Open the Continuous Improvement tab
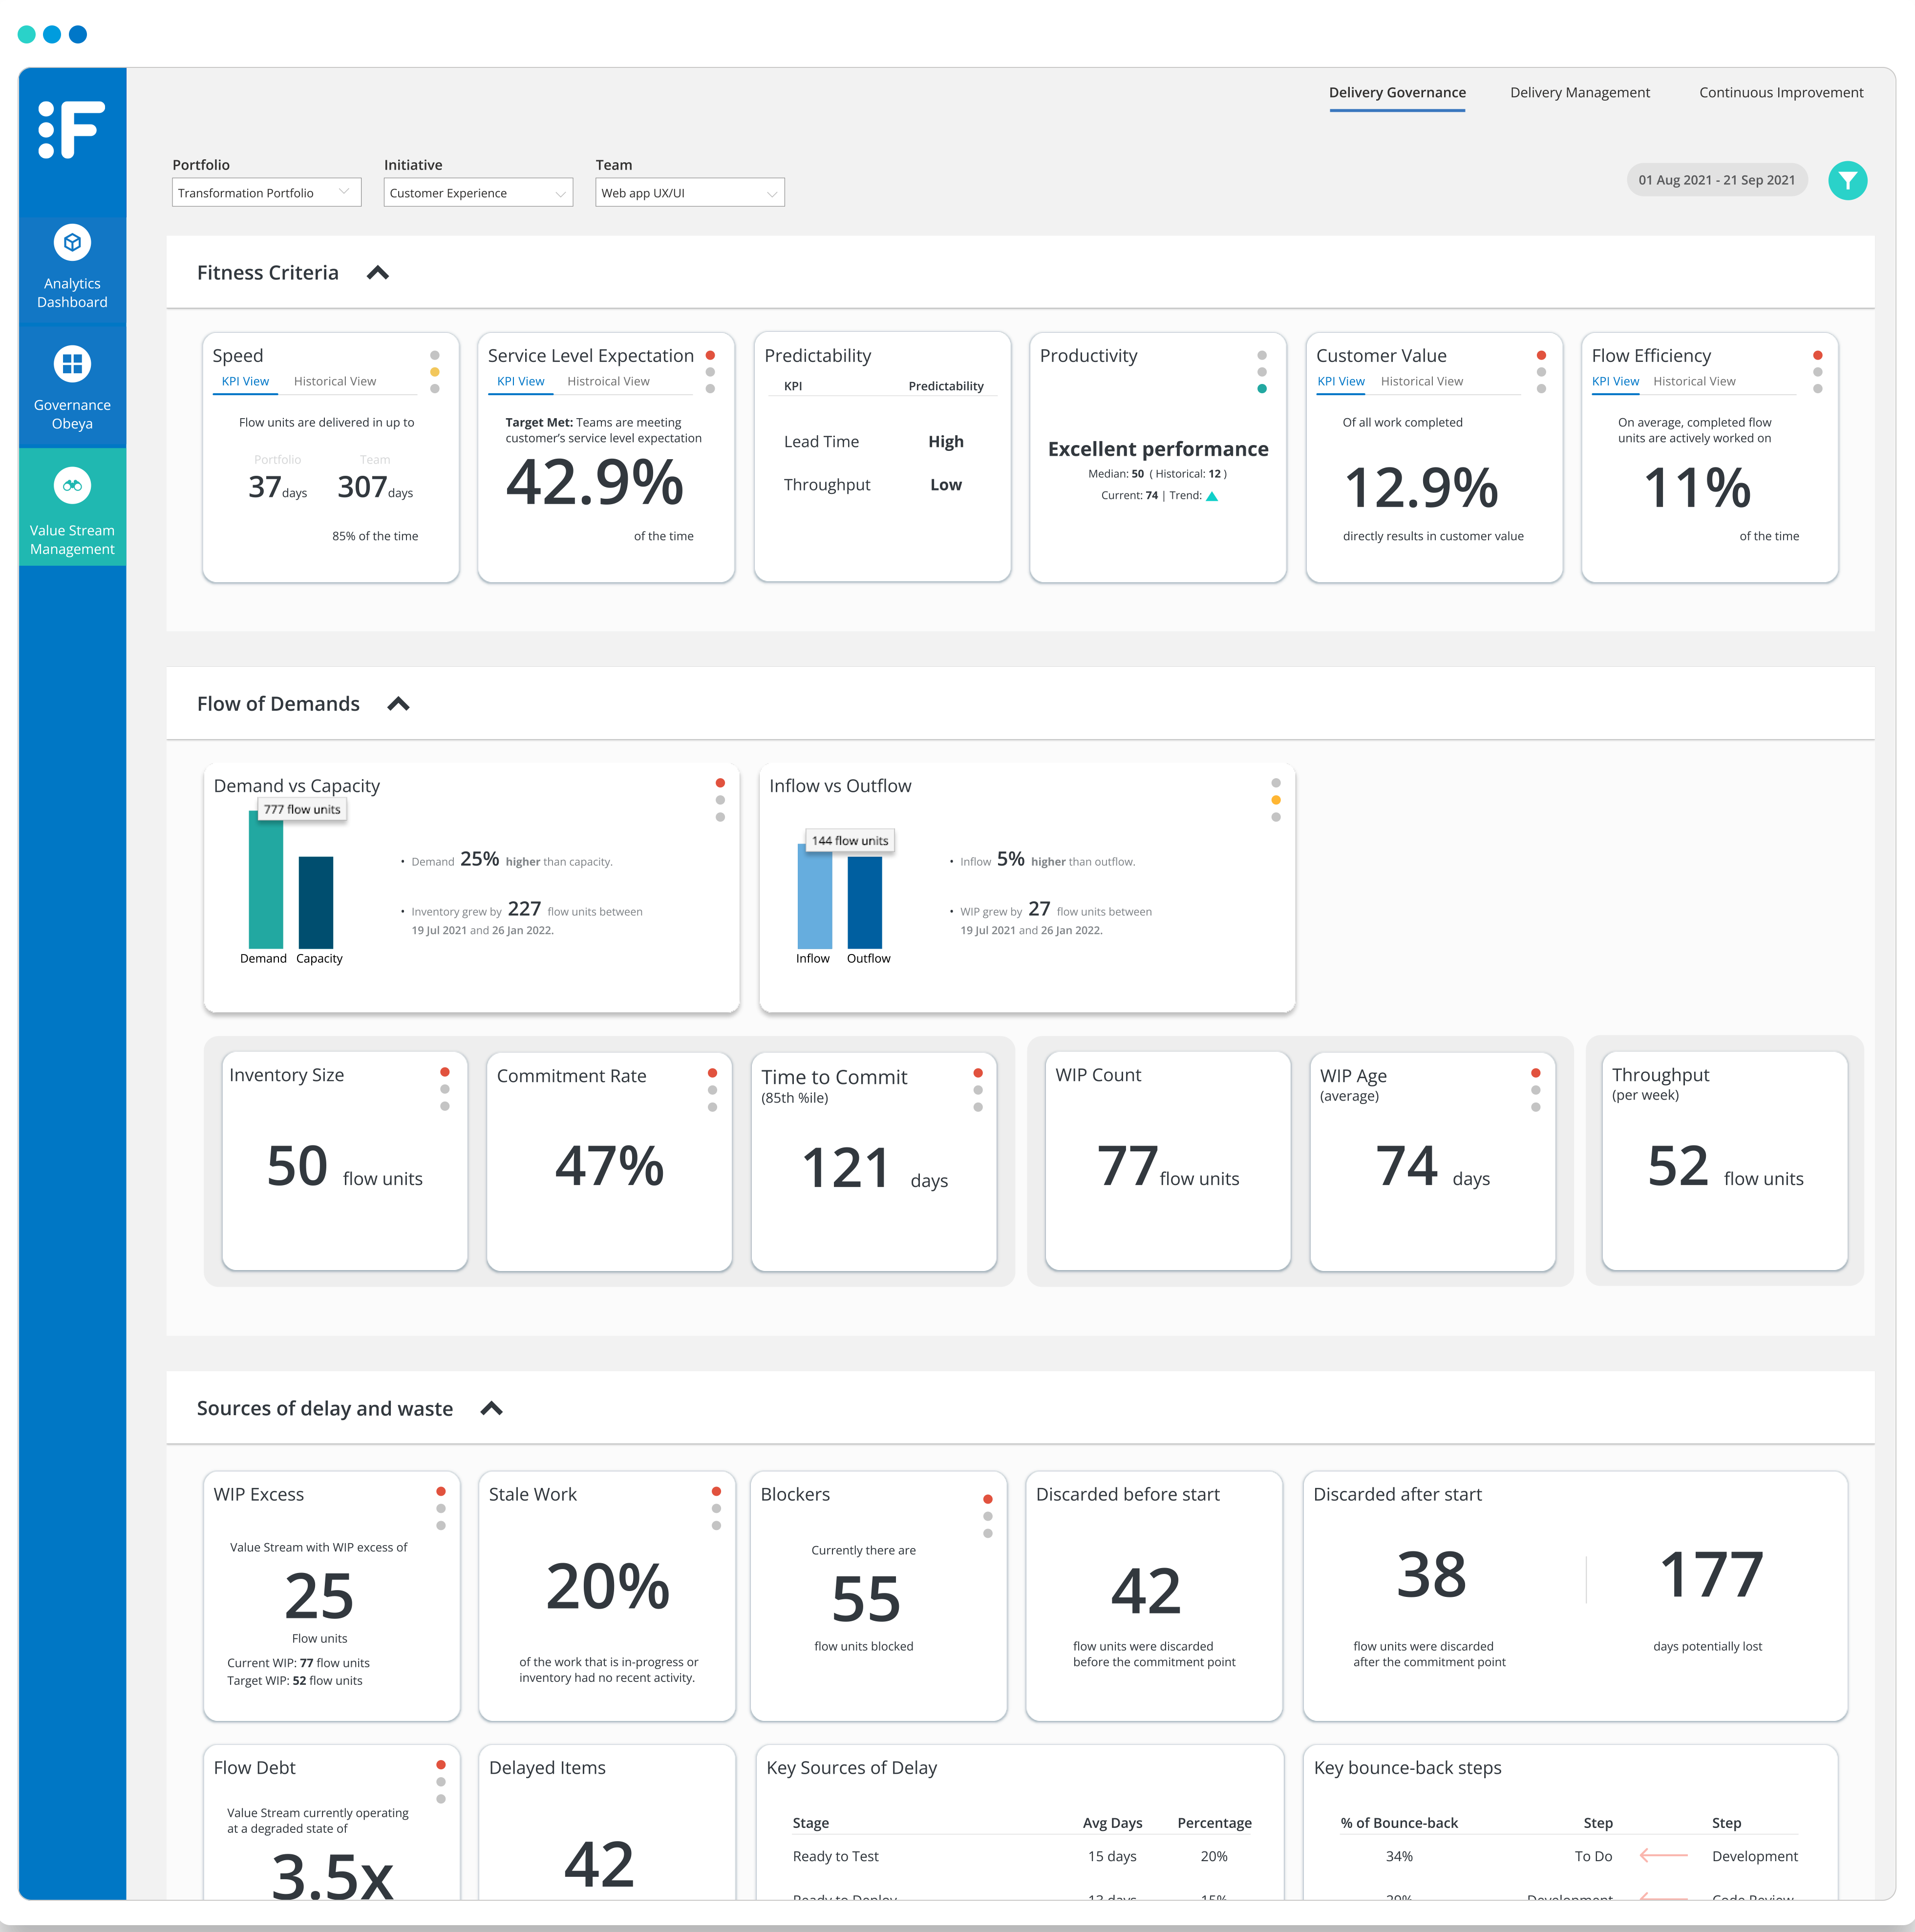Image resolution: width=1915 pixels, height=1932 pixels. 1780,92
